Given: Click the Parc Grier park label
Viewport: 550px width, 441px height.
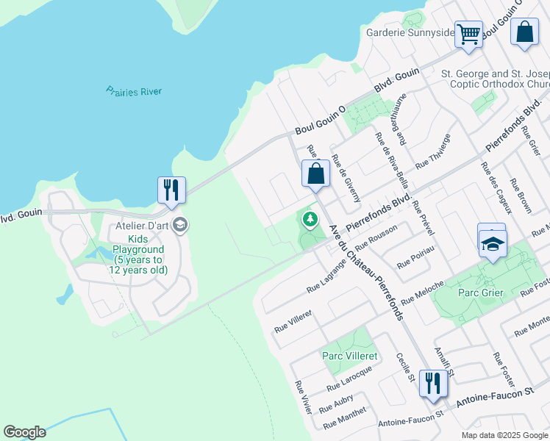Looking at the screenshot, I should point(479,293).
